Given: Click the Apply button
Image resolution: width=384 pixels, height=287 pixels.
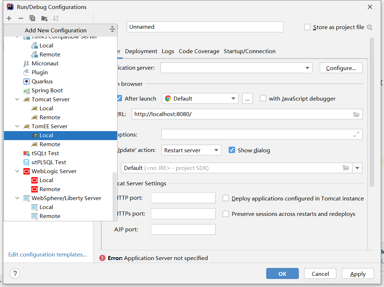Looking at the screenshot, I should [x=358, y=274].
